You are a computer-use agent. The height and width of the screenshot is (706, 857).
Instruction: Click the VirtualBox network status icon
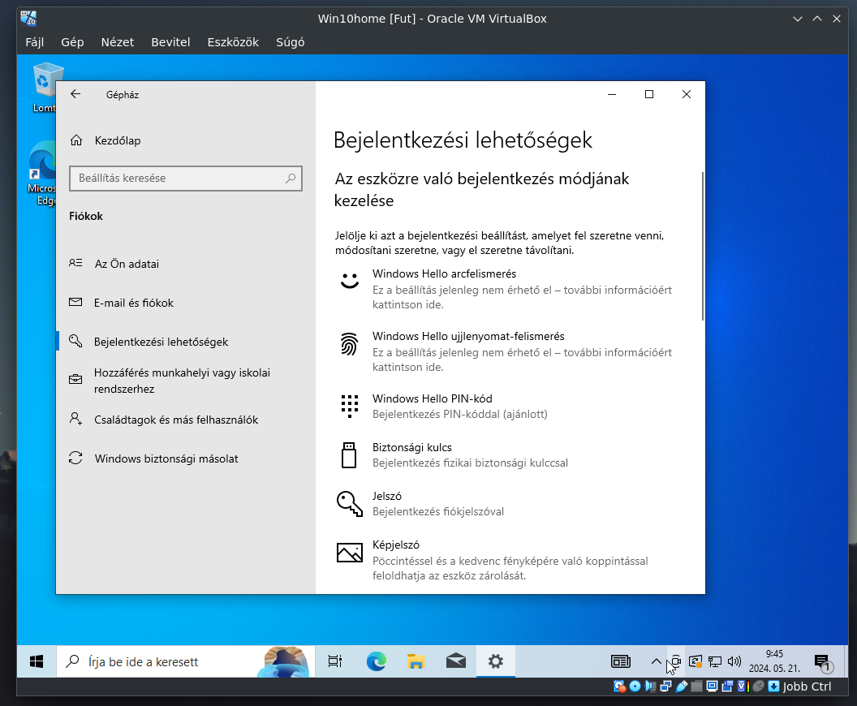coord(665,687)
